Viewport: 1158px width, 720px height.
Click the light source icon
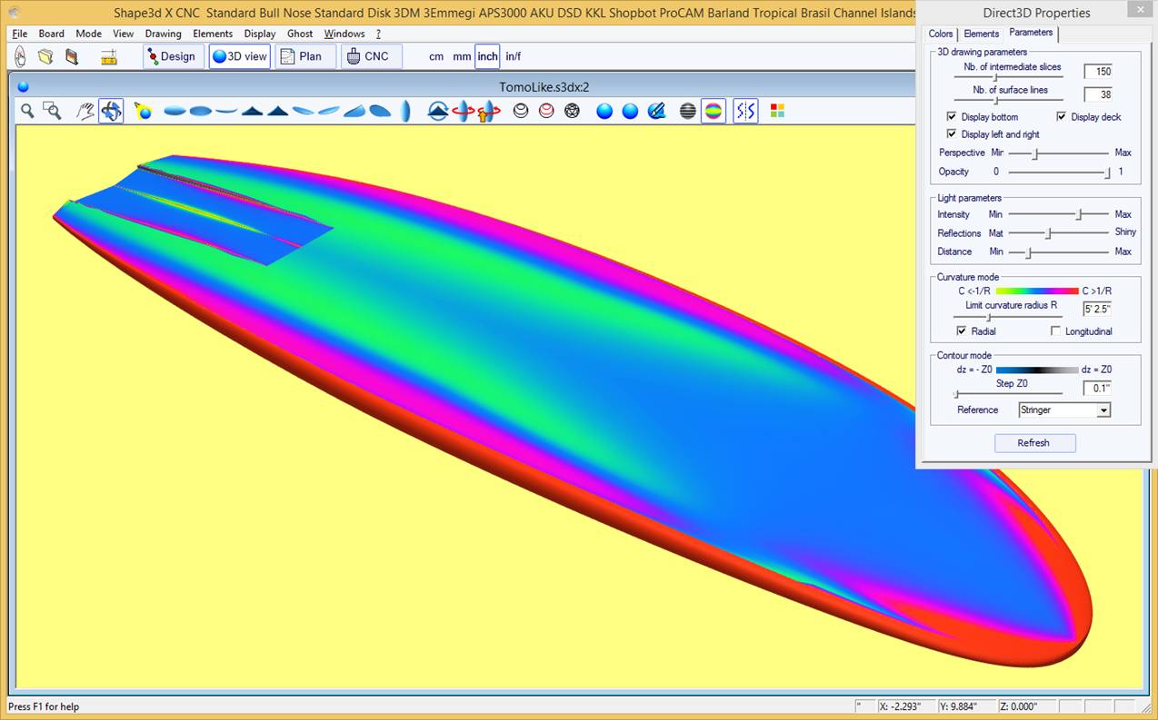(x=143, y=111)
